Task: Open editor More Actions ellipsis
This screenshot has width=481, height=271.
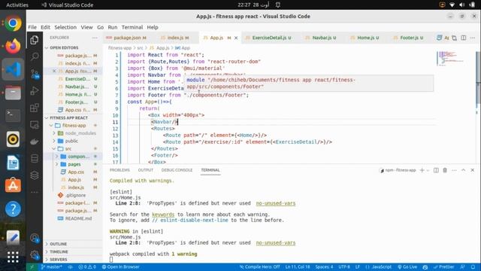Action: pos(473,38)
